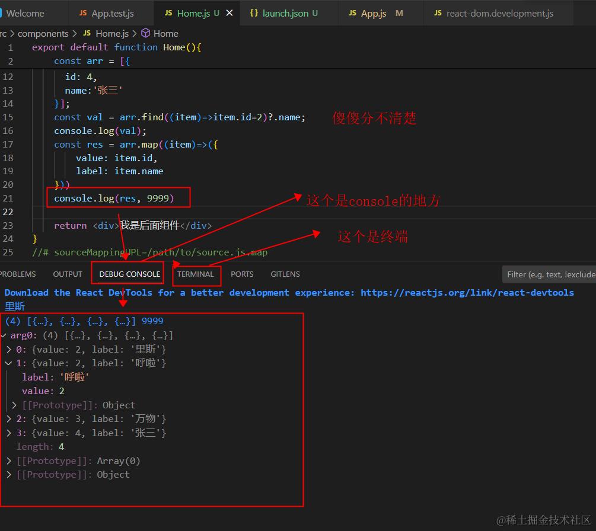Click line number 15 in the gutter
Screen dimensions: 596x531
8,117
